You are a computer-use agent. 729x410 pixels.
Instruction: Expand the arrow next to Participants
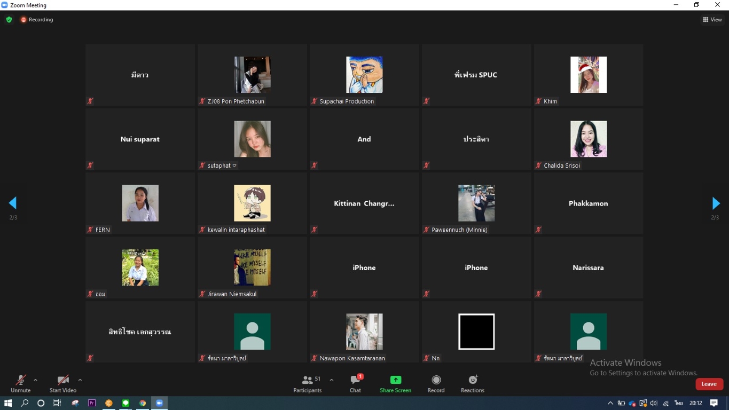pyautogui.click(x=332, y=380)
